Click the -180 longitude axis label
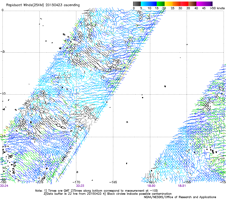This screenshot has height=199, width=226. click(x=3, y=182)
